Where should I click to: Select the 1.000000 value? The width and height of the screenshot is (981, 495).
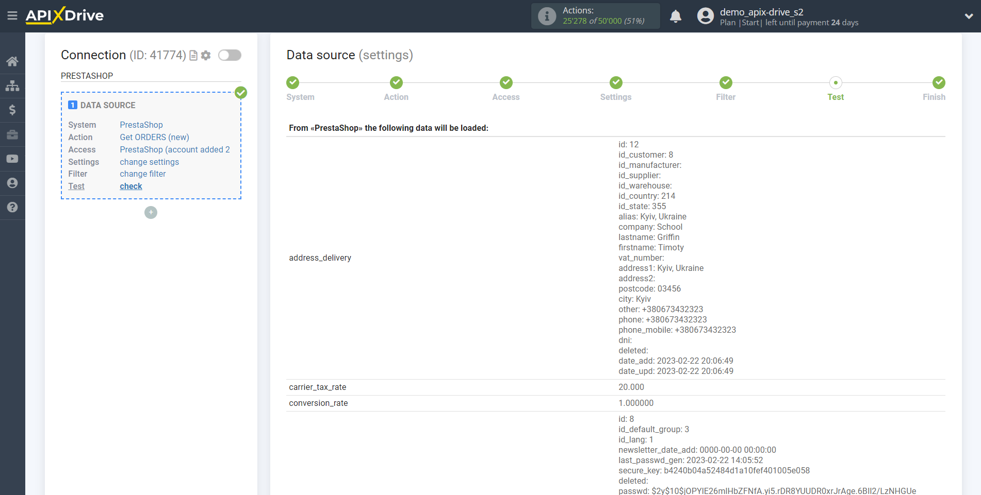pos(636,403)
